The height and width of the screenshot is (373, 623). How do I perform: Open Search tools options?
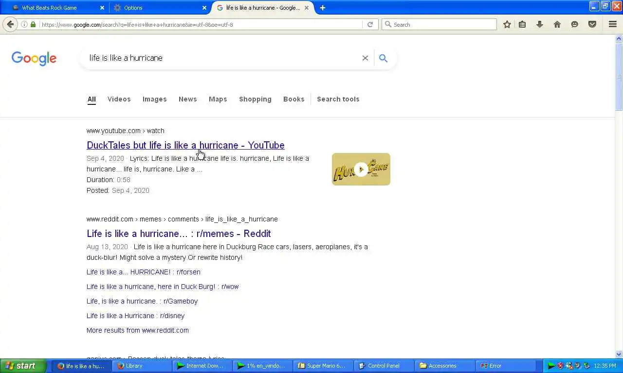(x=338, y=99)
